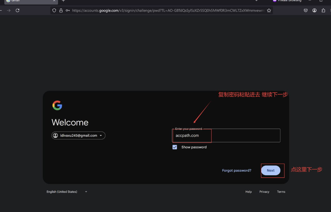The width and height of the screenshot is (331, 212).
Task: Click the saved passwords key icon
Action: click(68, 10)
